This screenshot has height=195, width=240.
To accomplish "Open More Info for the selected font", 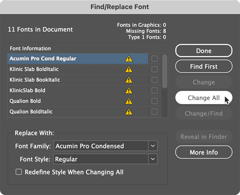I will coord(204,152).
